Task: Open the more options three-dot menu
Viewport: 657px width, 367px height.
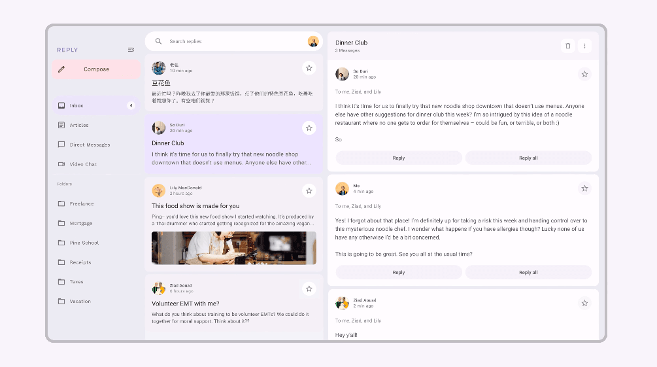Action: pyautogui.click(x=584, y=46)
